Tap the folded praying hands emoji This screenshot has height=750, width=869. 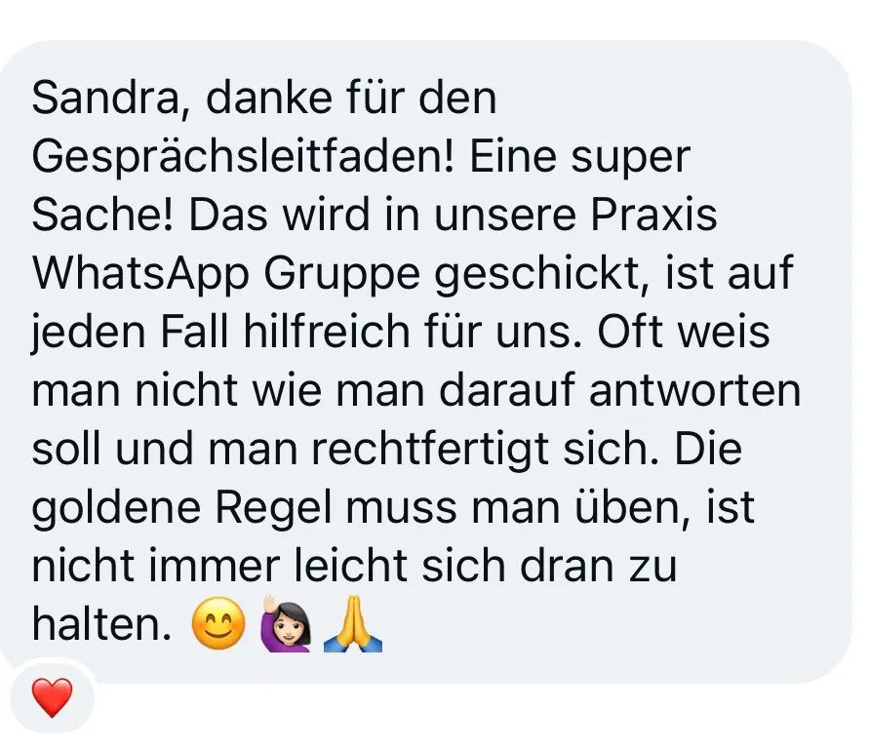[353, 623]
